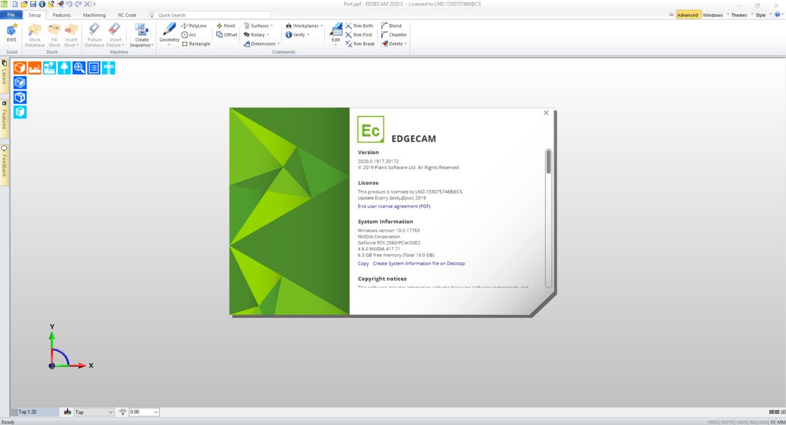The width and height of the screenshot is (786, 425).
Task: Open the Stock Database tool
Action: tap(35, 35)
